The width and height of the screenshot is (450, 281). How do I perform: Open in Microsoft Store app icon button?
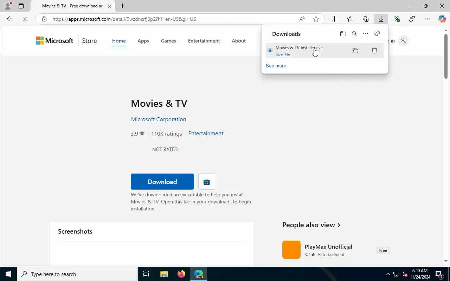[207, 182]
